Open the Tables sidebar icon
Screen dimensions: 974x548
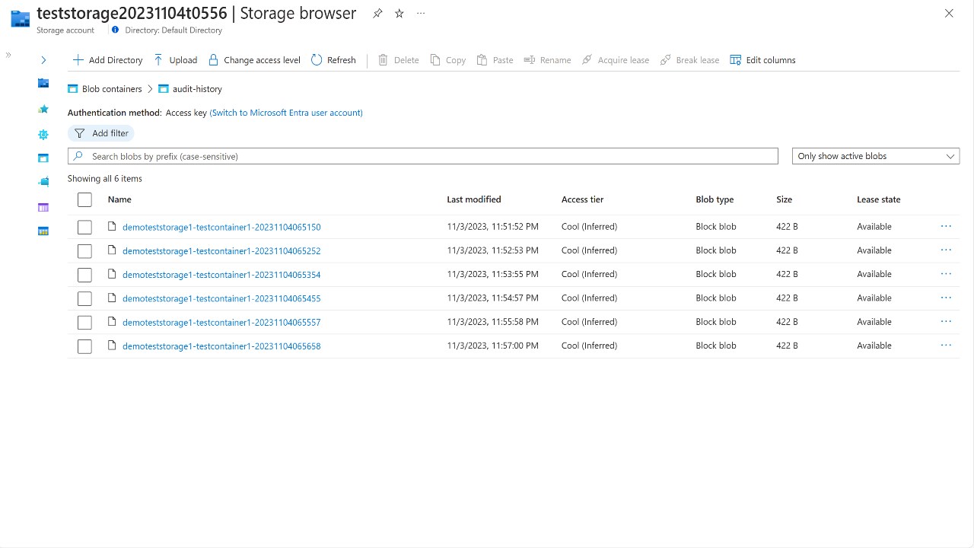coord(43,231)
